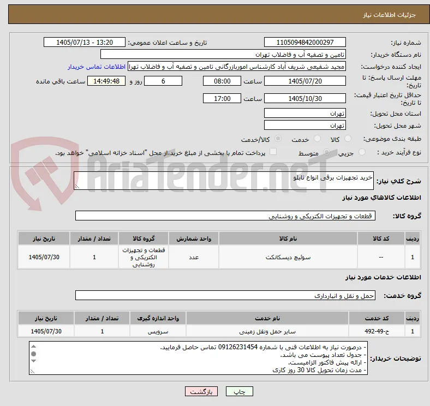The height and width of the screenshot is (406, 430).
Task: Click the need number field 1105094842000297
Action: (x=304, y=43)
